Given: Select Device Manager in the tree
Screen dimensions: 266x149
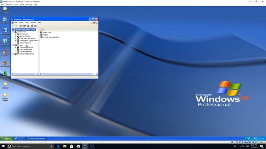Looking at the screenshot, I should (25, 43).
